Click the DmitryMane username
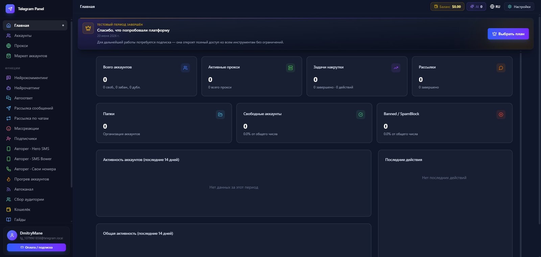Viewport: 541px width, 257px height. [31, 233]
